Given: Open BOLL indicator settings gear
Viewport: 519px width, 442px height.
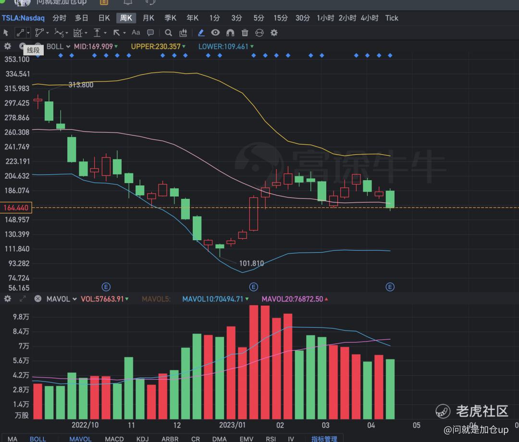Looking at the screenshot, I should [7, 46].
